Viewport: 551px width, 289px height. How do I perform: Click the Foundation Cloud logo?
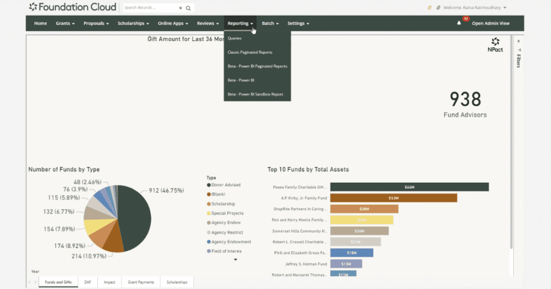pos(73,7)
